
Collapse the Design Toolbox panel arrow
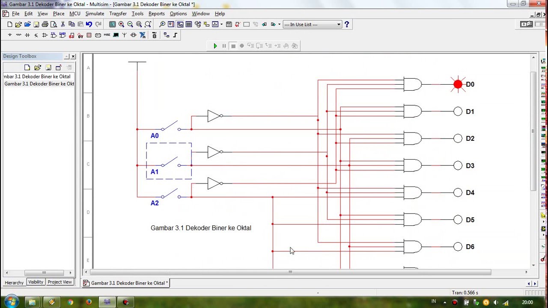point(66,56)
